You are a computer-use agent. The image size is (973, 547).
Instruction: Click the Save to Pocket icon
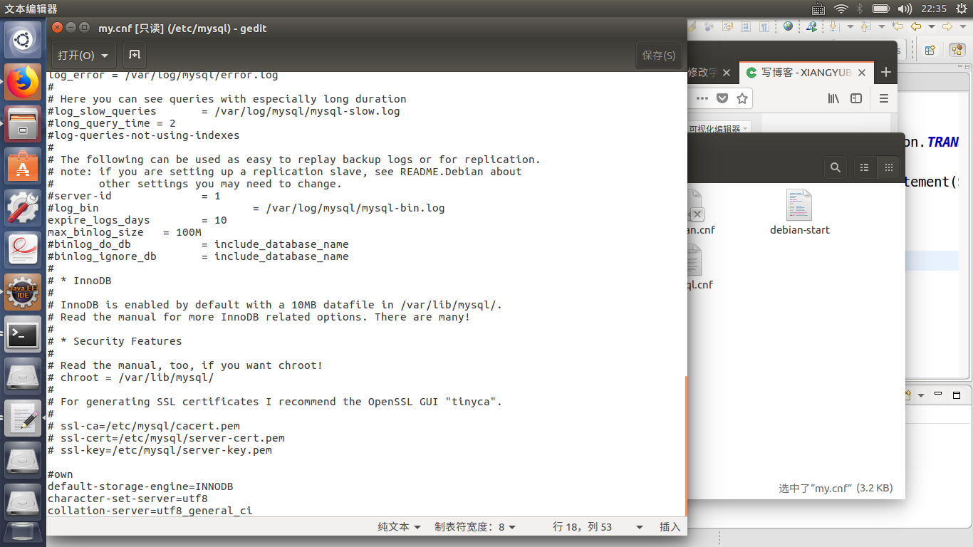pos(722,98)
